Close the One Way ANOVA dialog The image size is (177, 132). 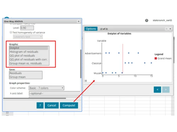[x=79, y=21]
